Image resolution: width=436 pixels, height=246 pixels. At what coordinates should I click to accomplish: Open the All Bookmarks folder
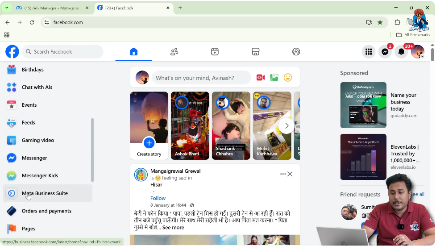pos(413,35)
